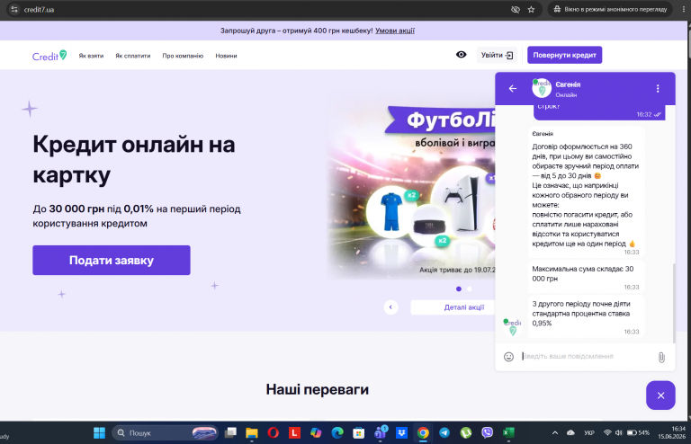
Task: Open Copilot from the taskbar
Action: [316, 433]
